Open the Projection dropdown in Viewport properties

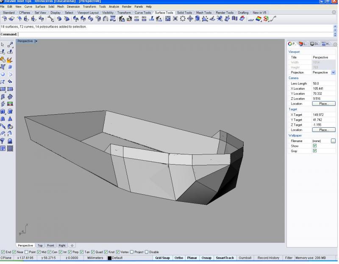(333, 72)
